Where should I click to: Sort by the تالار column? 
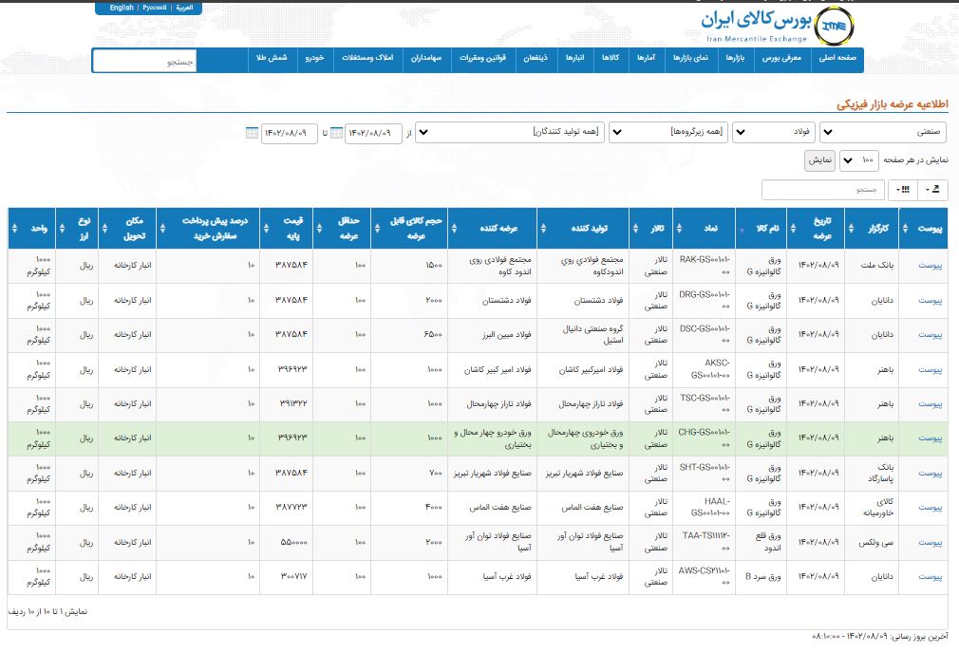[x=650, y=229]
